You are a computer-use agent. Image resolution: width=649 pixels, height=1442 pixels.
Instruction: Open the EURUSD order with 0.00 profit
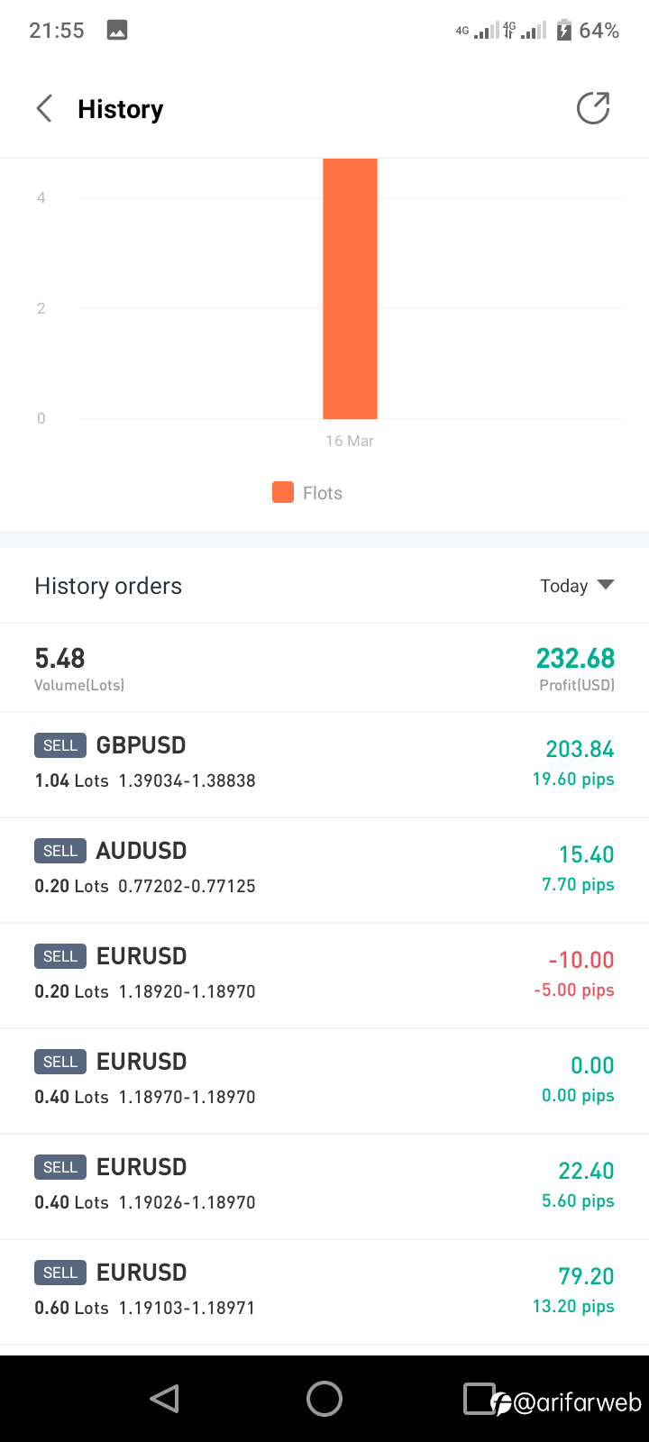tap(324, 1081)
